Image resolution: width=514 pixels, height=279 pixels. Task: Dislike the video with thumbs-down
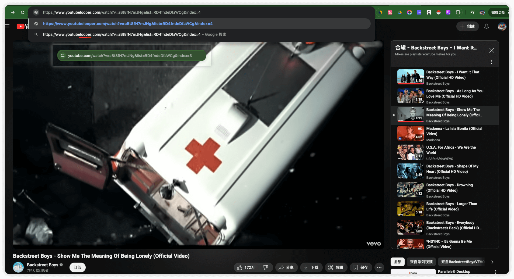tap(266, 267)
